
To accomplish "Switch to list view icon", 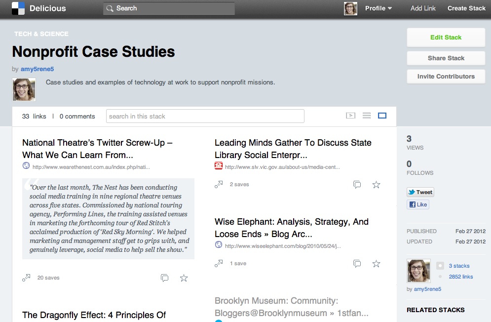I will (366, 116).
